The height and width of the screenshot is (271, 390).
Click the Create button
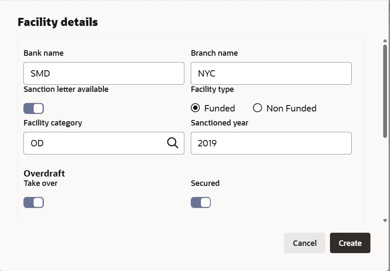(350, 243)
